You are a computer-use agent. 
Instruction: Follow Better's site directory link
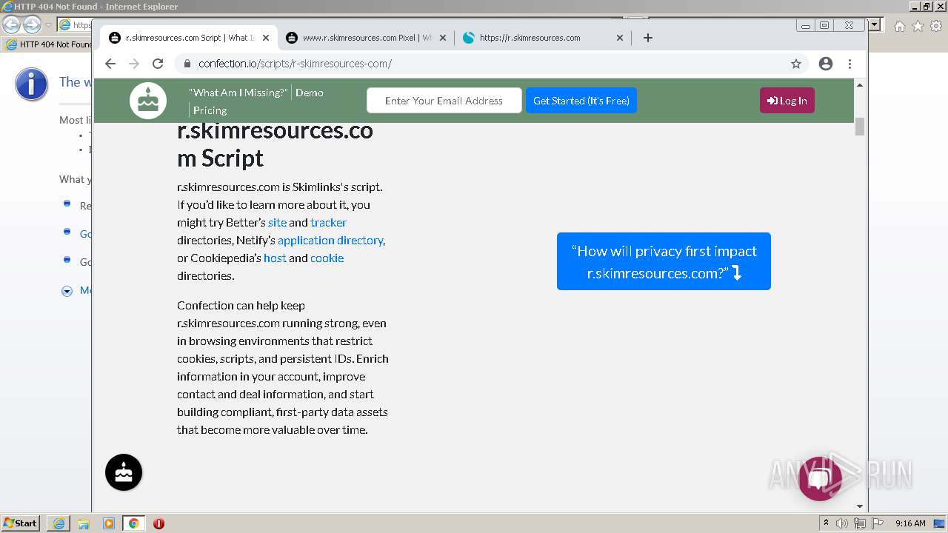coord(277,223)
